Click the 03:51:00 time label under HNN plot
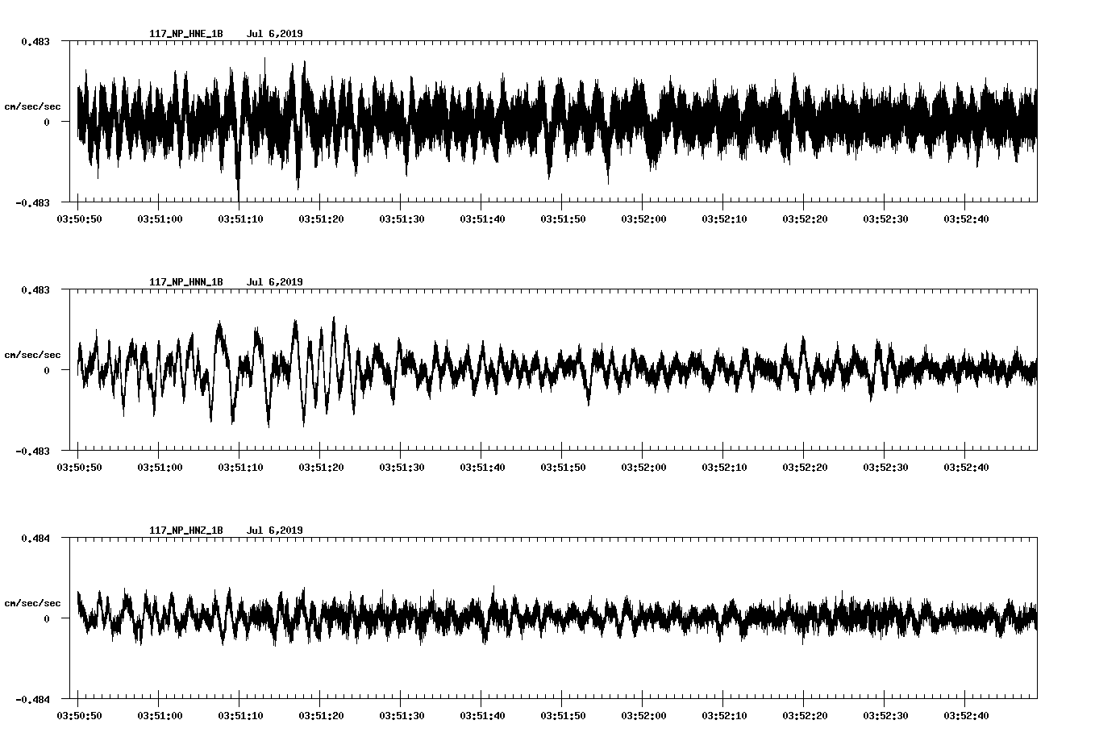 [160, 467]
